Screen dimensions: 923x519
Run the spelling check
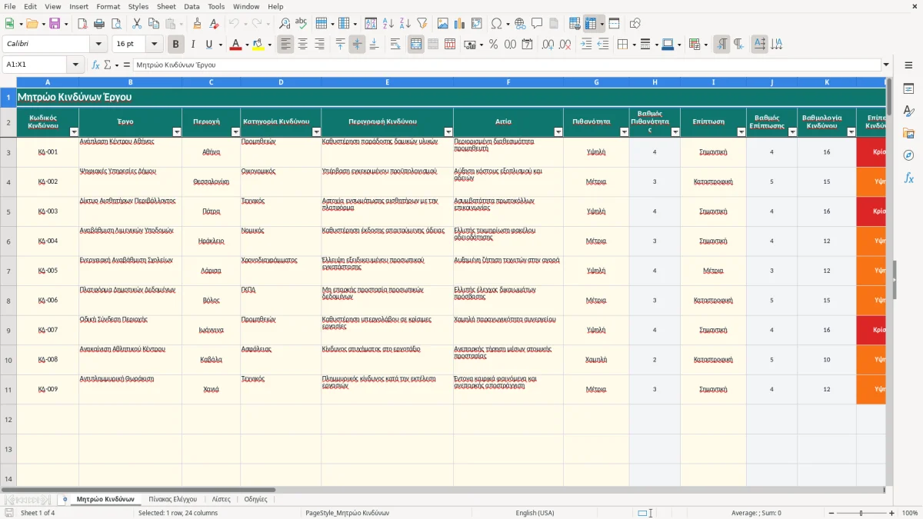pyautogui.click(x=301, y=24)
